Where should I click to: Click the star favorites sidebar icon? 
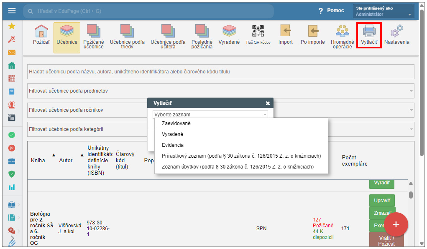point(12,26)
